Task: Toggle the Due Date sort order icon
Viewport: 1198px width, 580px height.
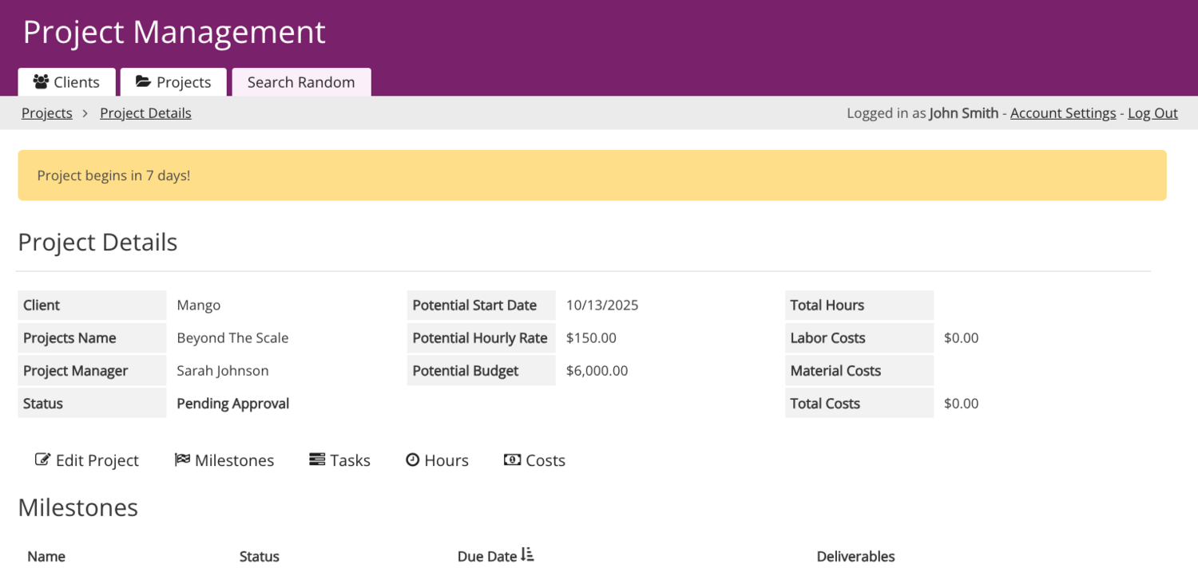Action: [527, 554]
